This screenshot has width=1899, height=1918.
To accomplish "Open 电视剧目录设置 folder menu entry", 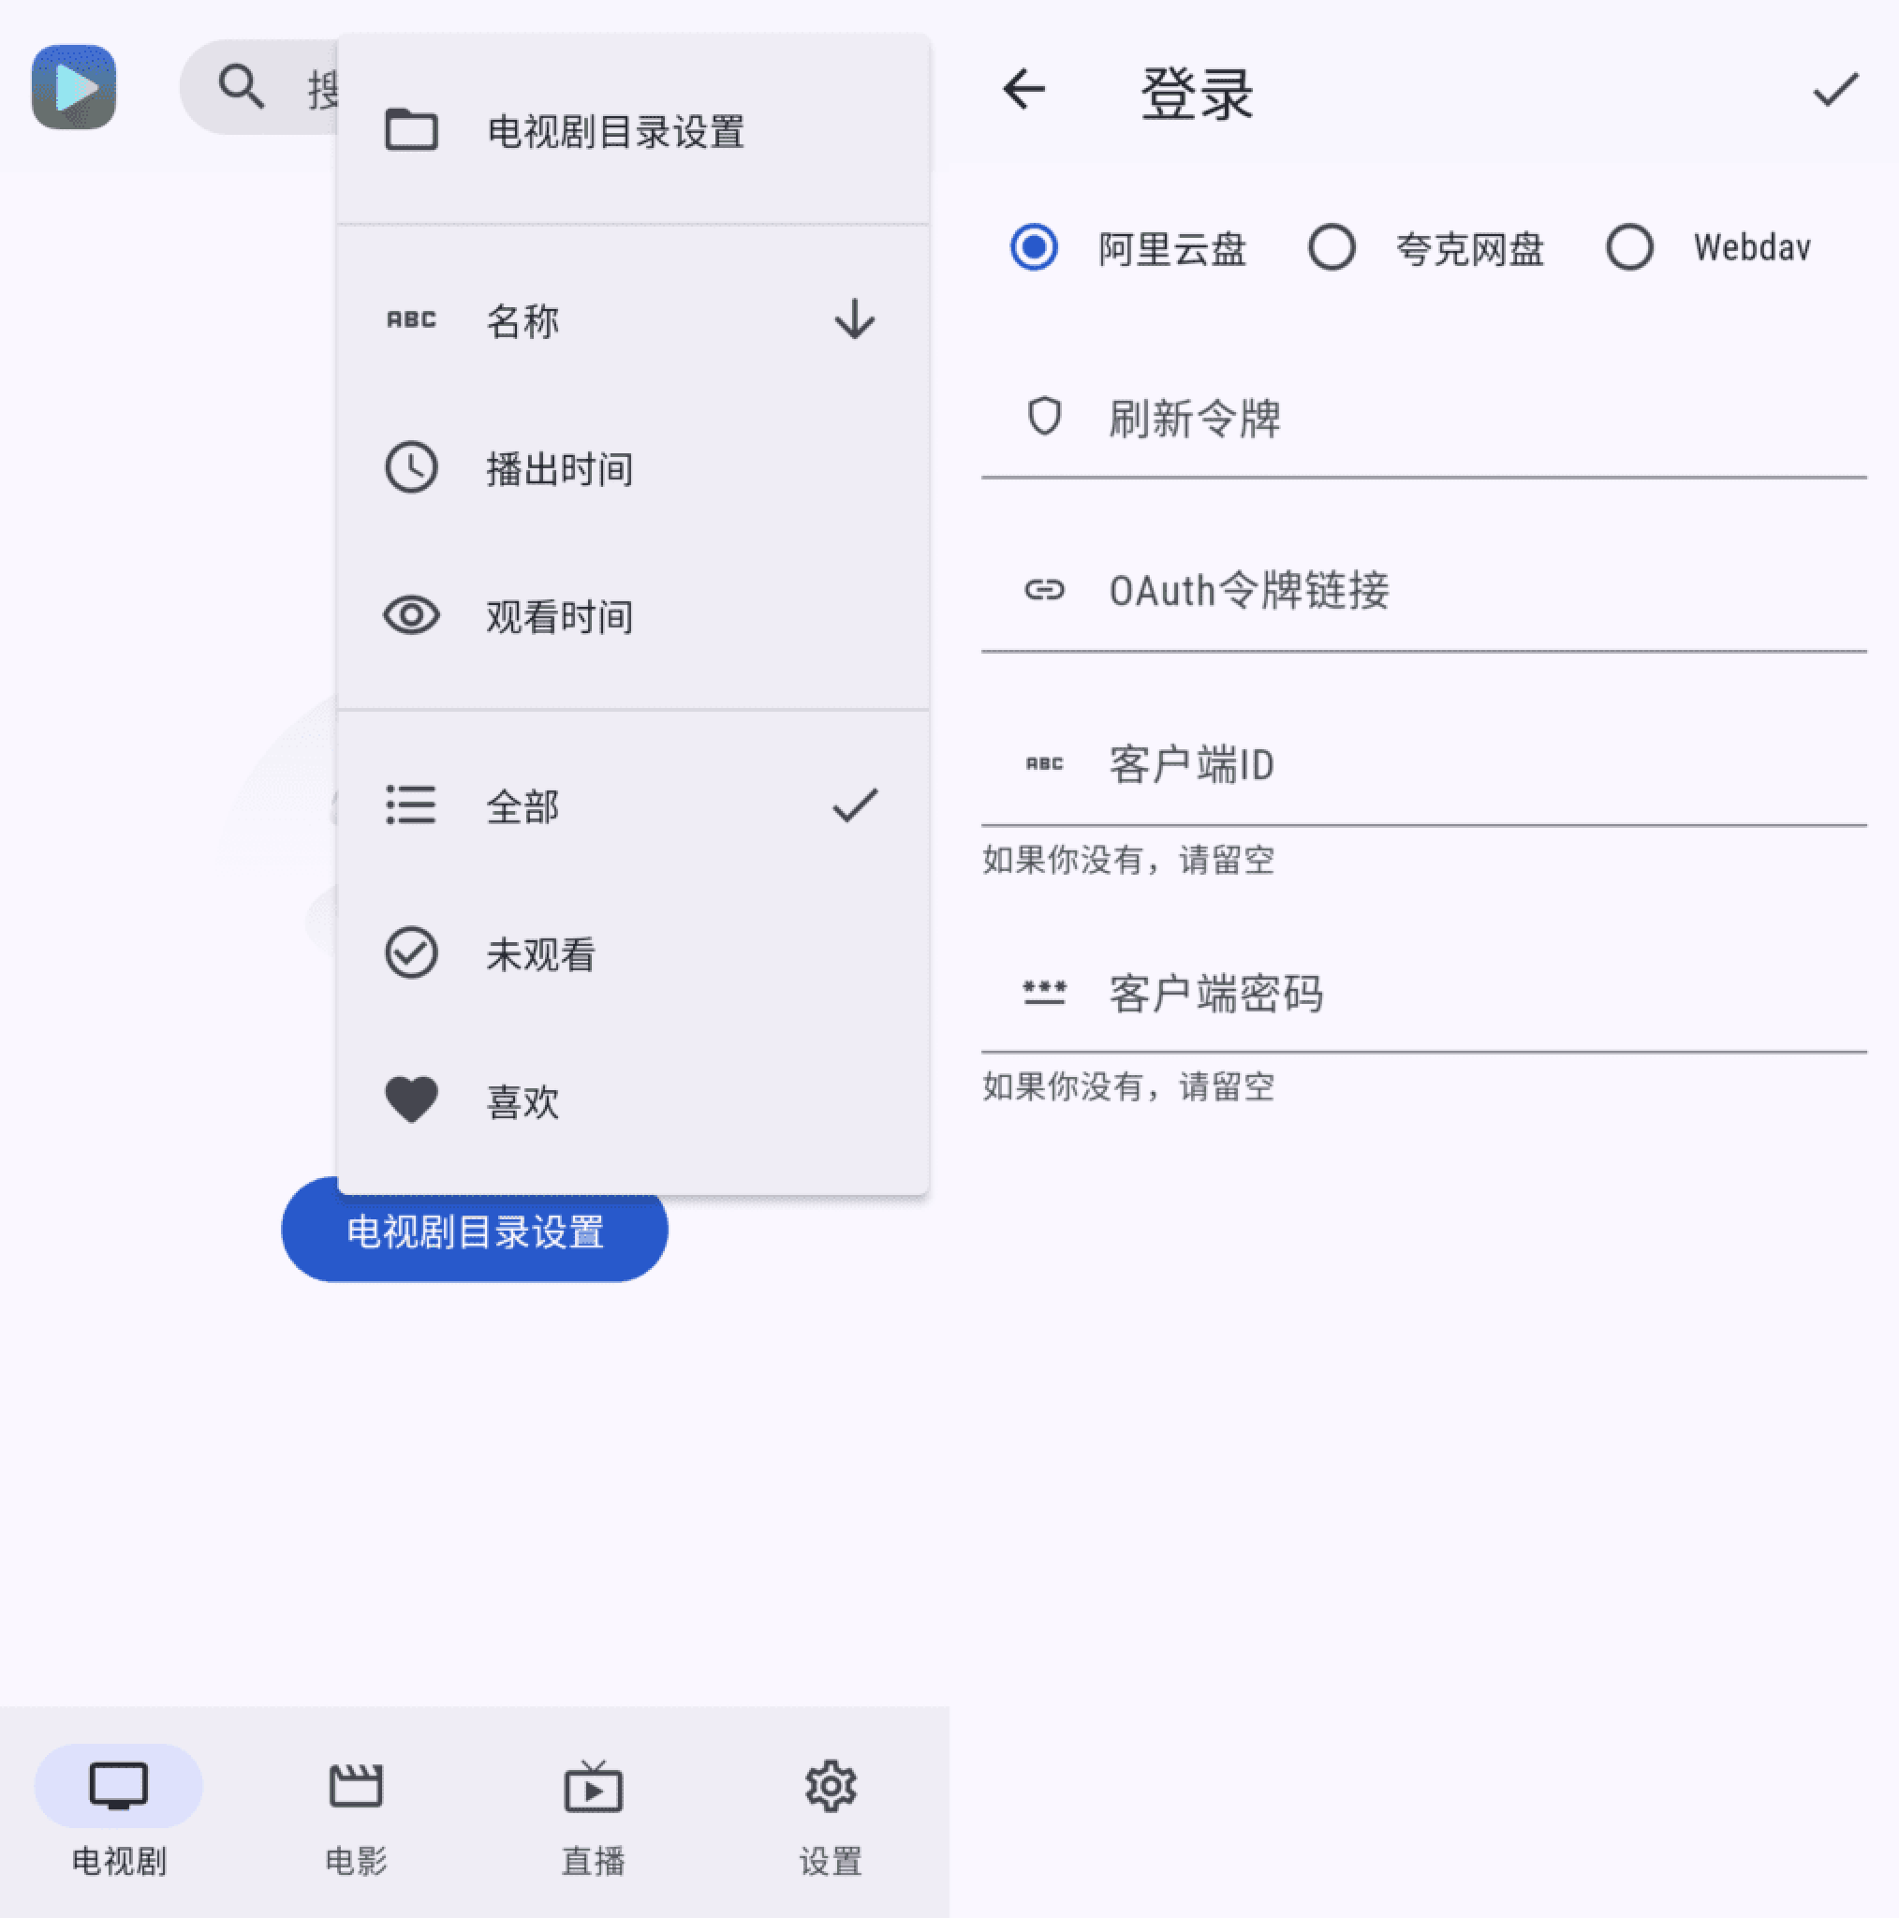I will click(x=633, y=130).
